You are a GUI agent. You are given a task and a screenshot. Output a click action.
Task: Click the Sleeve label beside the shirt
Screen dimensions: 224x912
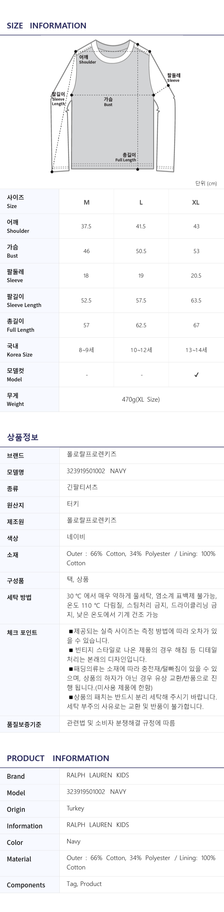[174, 78]
